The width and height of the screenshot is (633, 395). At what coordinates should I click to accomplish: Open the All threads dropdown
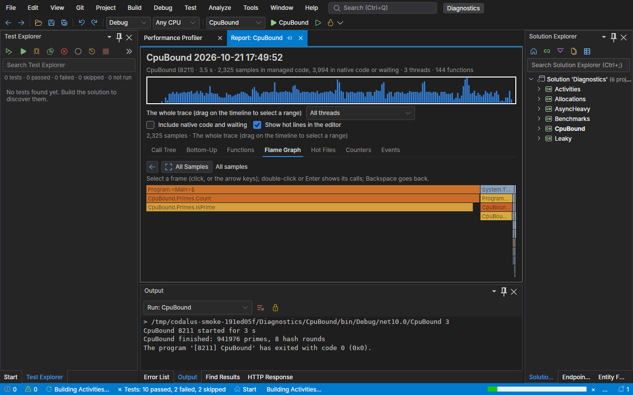[x=361, y=113]
